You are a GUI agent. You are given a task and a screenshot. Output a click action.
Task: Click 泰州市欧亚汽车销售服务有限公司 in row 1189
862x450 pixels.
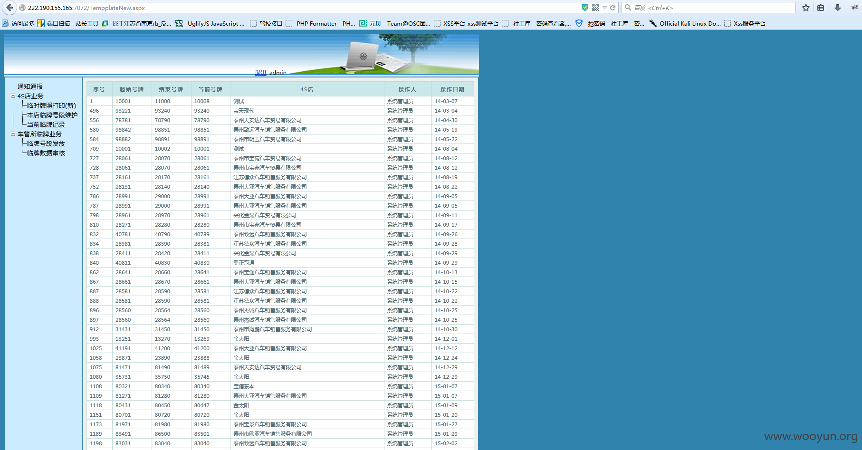coord(273,434)
